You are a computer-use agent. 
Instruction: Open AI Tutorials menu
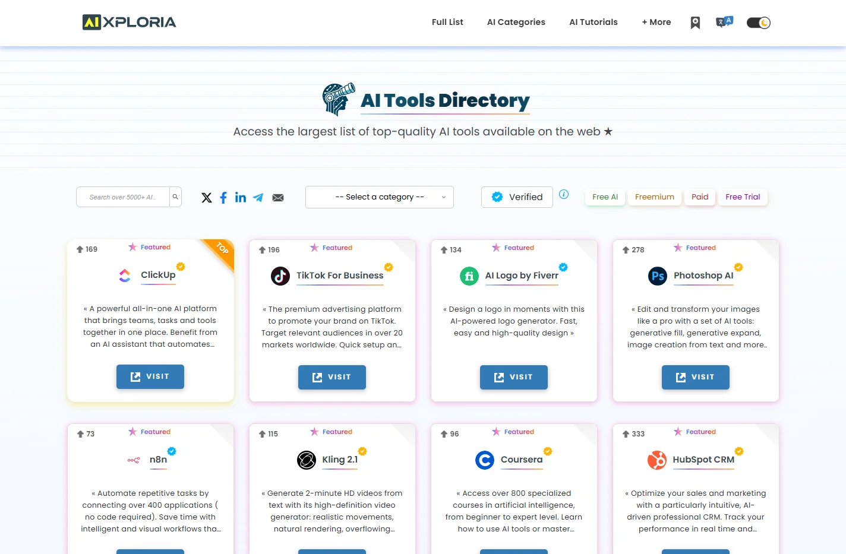coord(594,22)
